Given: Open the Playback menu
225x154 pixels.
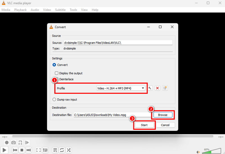Looking at the screenshot, I should pyautogui.click(x=20, y=10).
